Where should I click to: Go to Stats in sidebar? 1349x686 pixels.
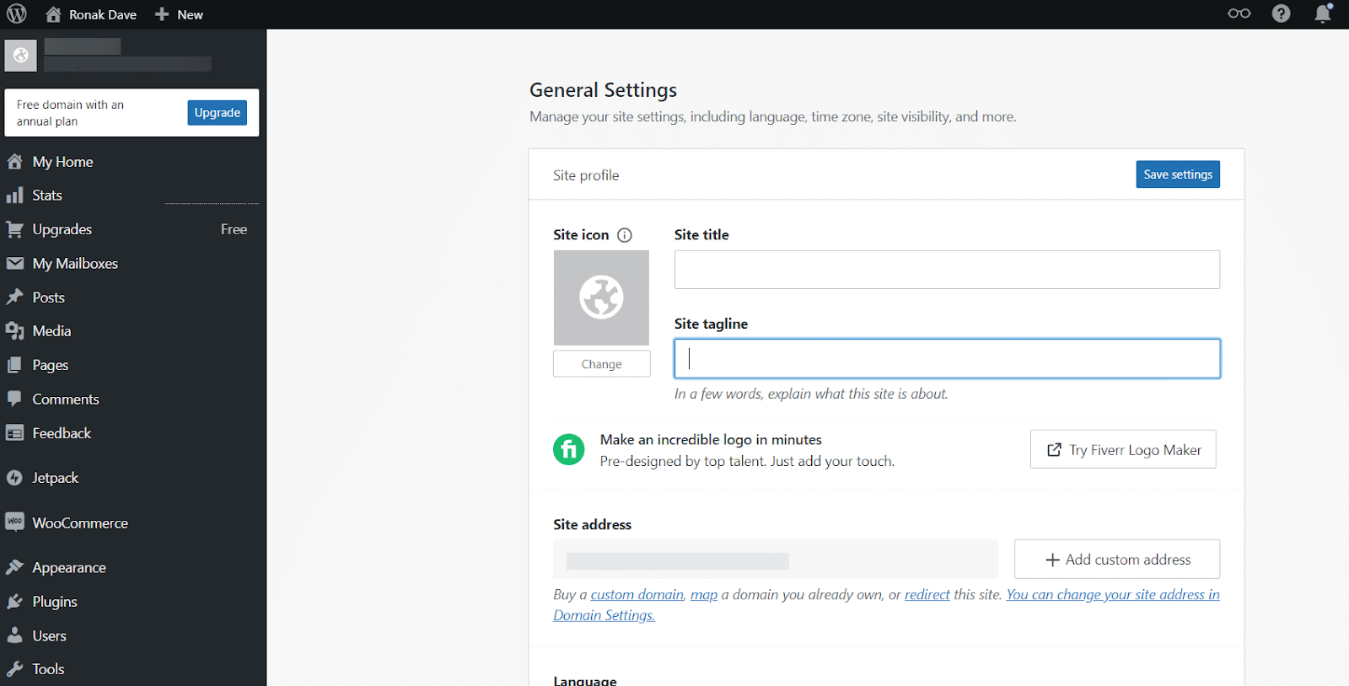pyautogui.click(x=47, y=195)
